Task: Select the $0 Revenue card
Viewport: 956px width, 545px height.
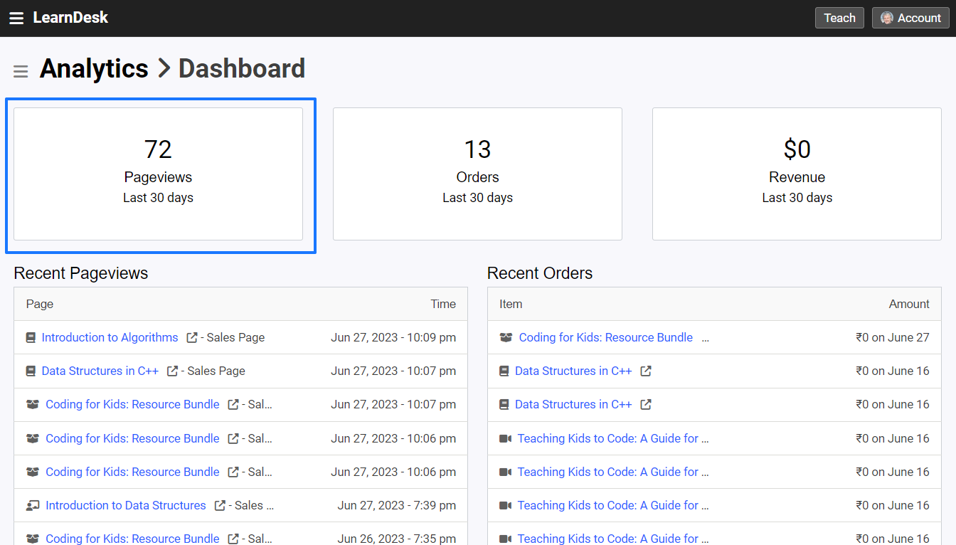Action: (x=797, y=174)
